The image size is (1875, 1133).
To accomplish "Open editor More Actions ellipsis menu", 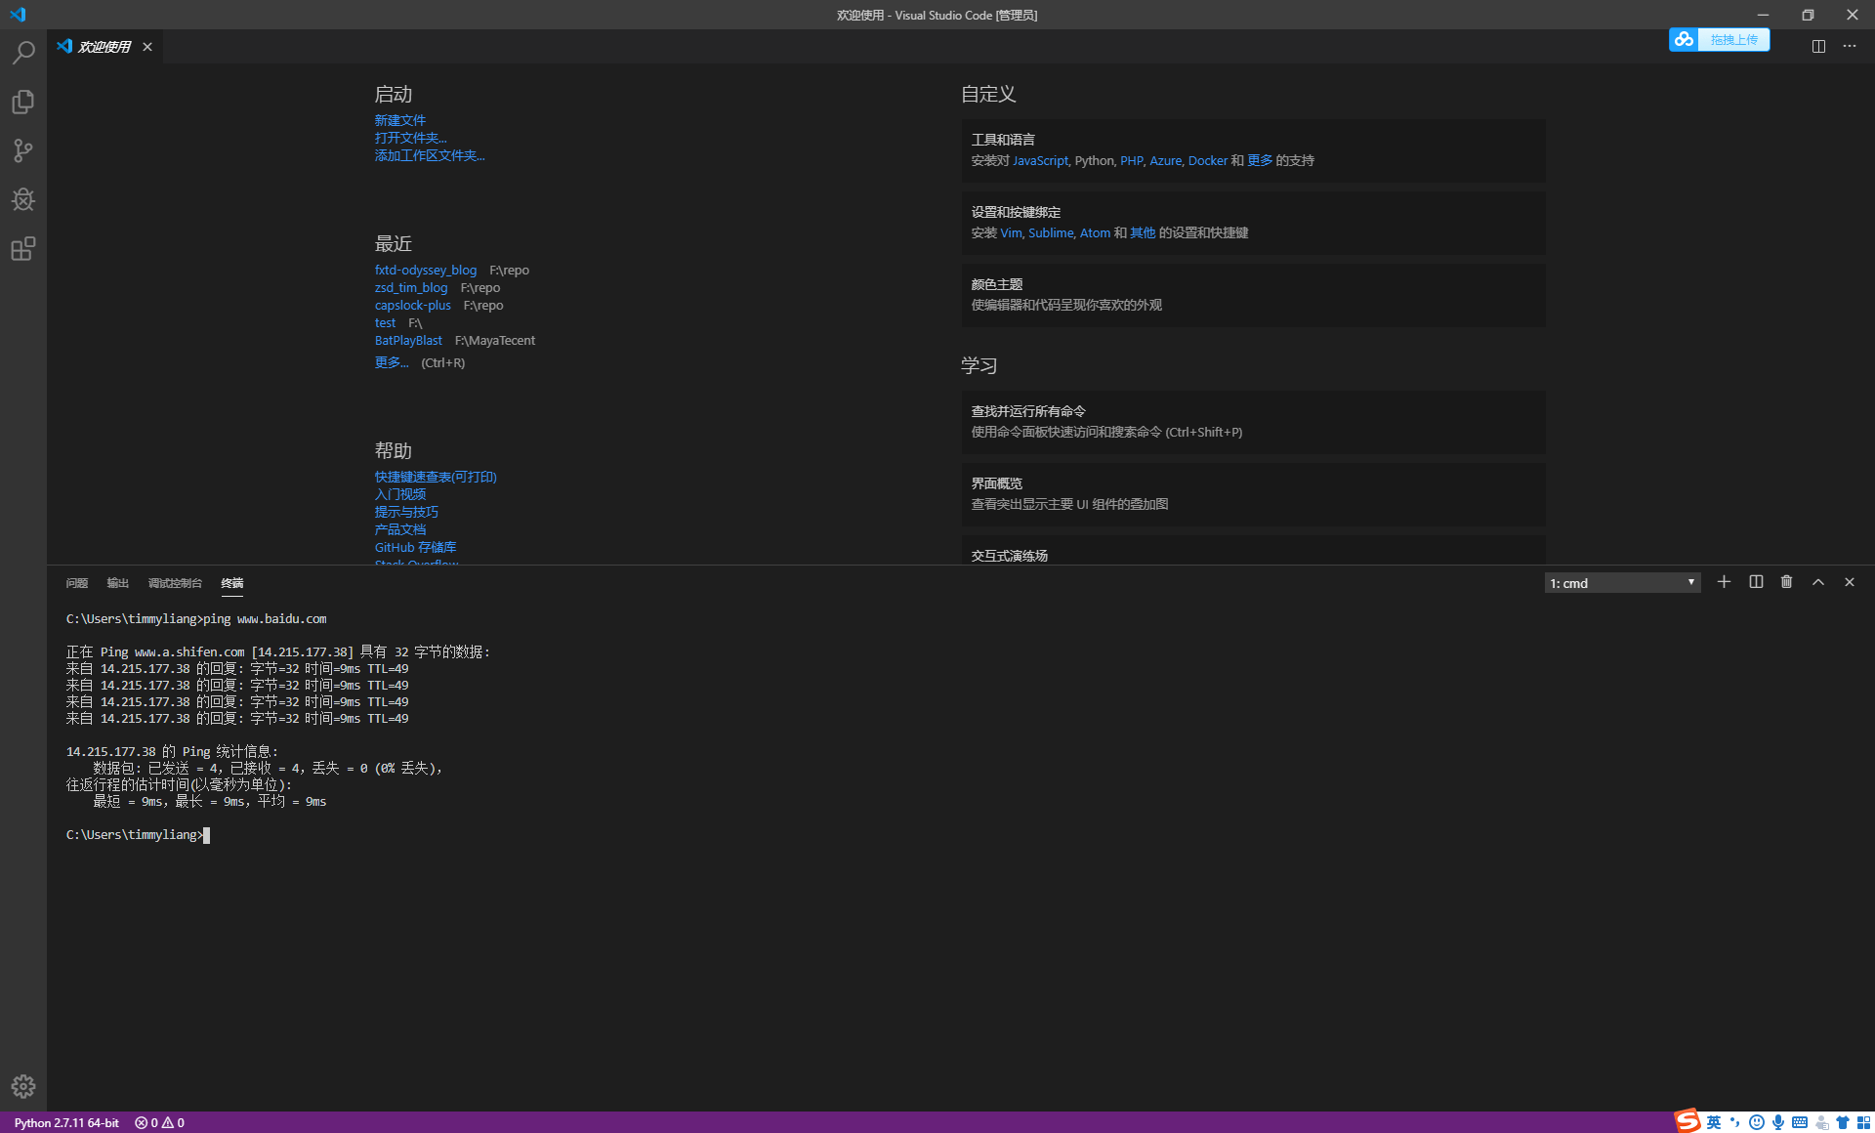I will (x=1850, y=46).
